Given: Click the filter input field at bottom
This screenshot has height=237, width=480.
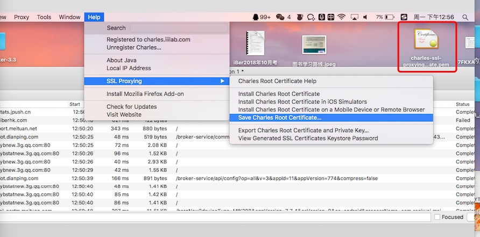Looking at the screenshot, I should pos(215,217).
